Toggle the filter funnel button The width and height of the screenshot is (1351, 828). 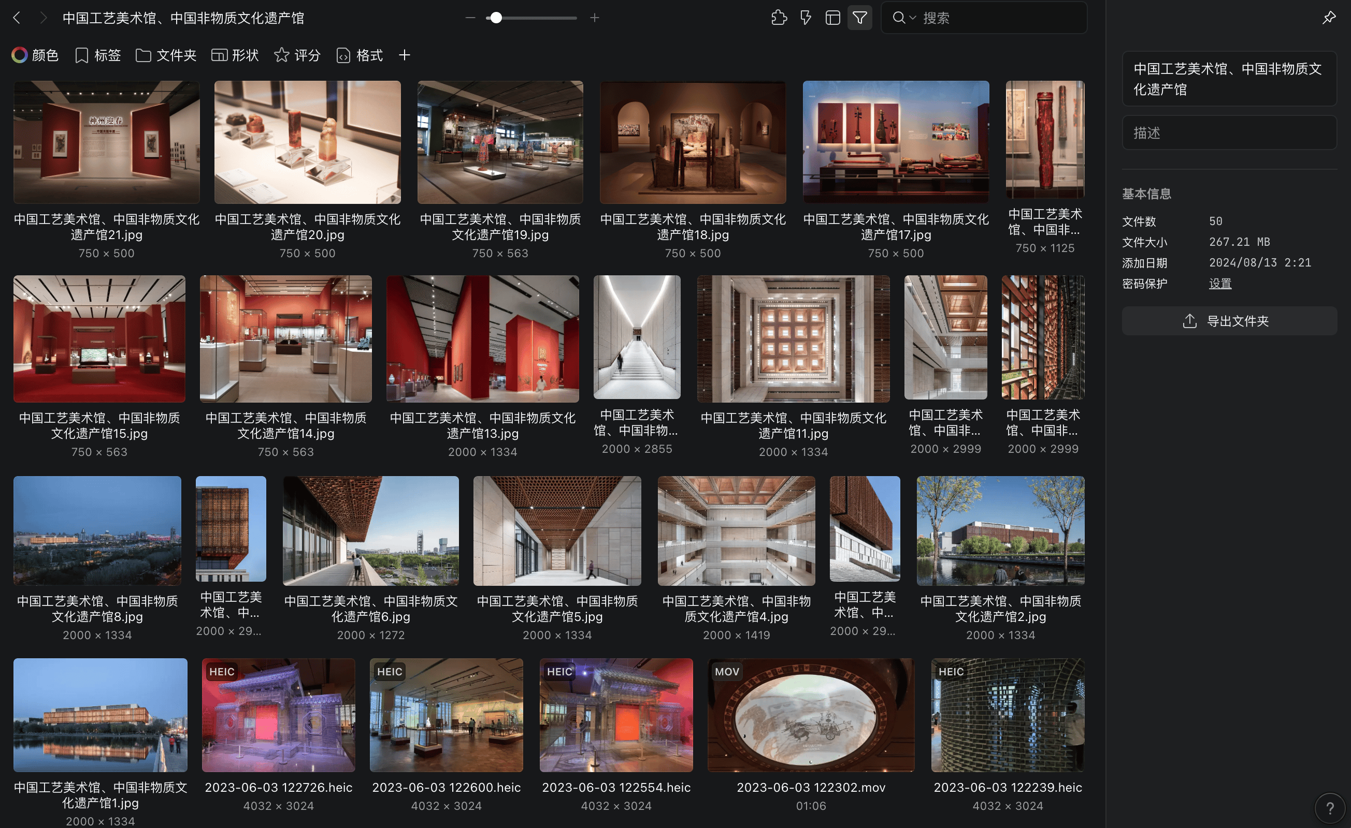pyautogui.click(x=860, y=18)
